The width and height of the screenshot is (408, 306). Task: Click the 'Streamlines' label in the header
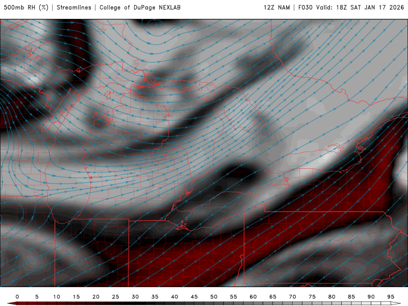tap(74, 7)
